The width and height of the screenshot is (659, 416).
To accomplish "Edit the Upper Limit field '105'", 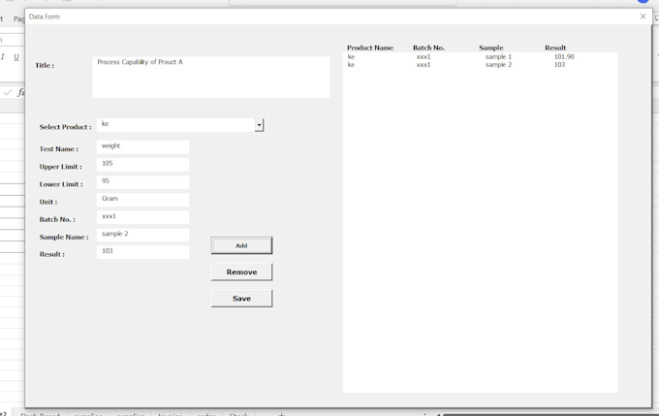I will (142, 165).
